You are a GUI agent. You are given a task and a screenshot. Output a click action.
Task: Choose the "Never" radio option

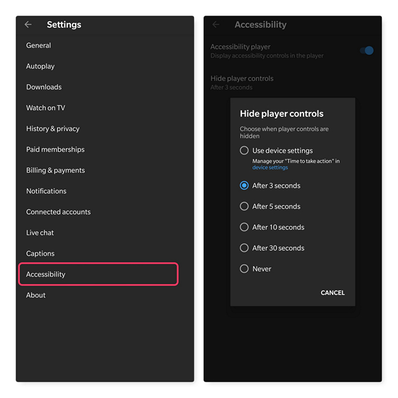point(244,269)
